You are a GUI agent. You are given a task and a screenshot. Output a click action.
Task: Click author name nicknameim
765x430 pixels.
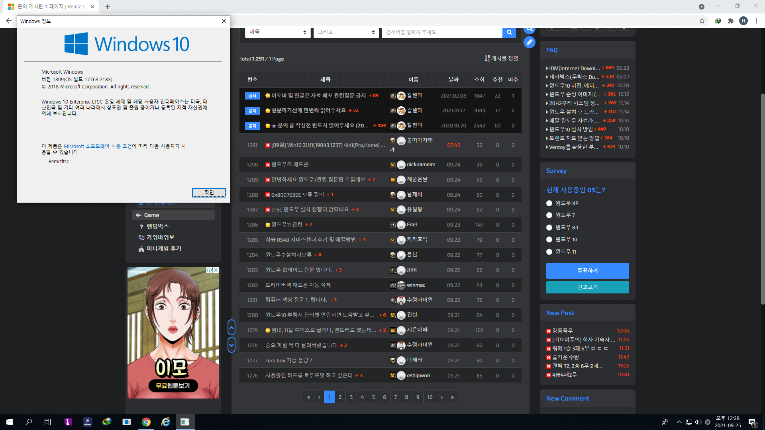(421, 164)
